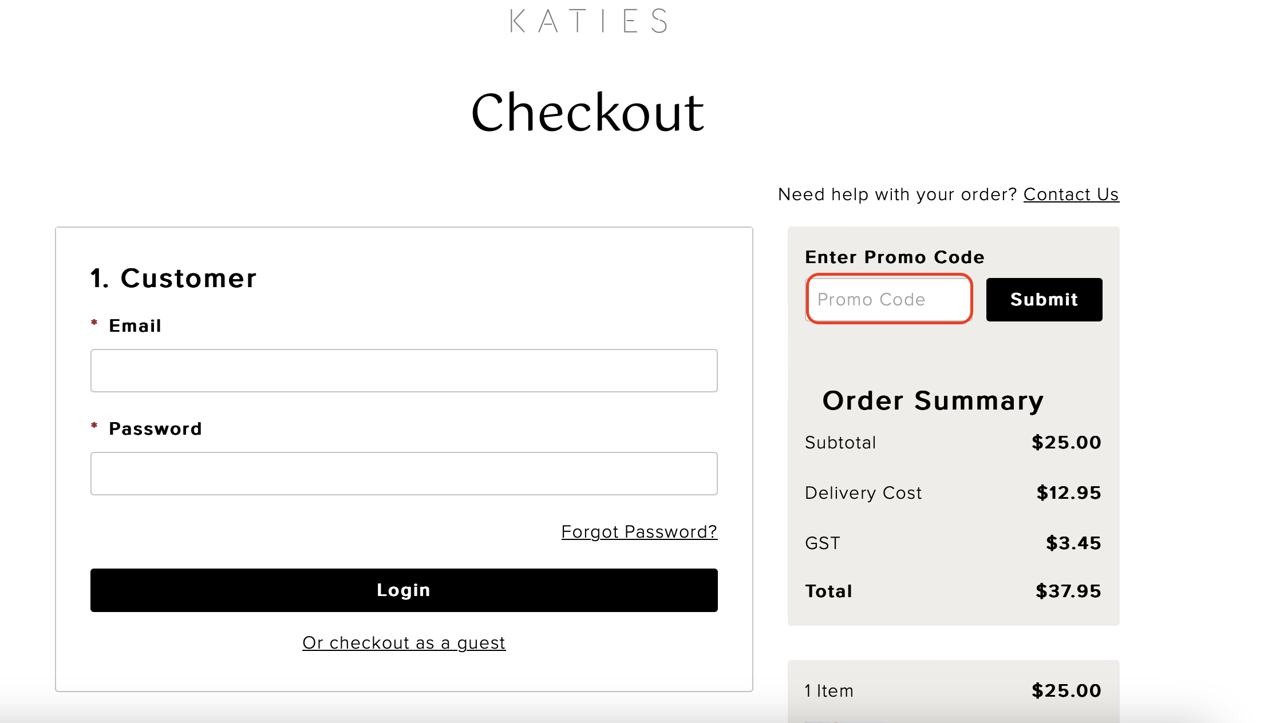
Task: Click the Email input field
Action: (404, 371)
